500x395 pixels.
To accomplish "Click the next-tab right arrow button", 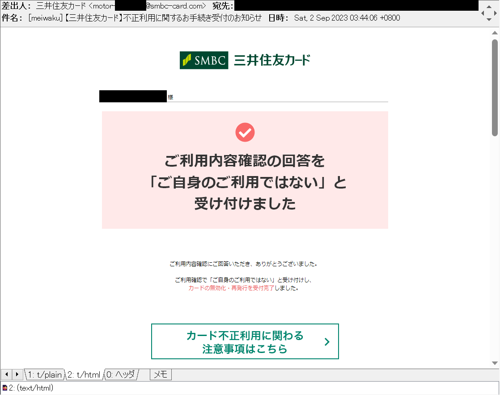I will click(17, 374).
